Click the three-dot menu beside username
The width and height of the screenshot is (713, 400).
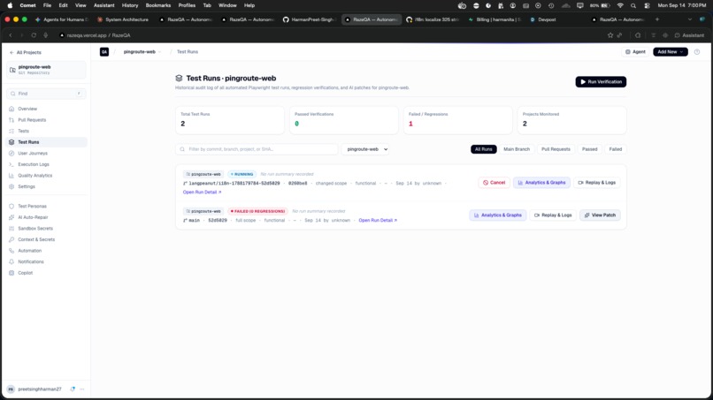click(x=82, y=389)
